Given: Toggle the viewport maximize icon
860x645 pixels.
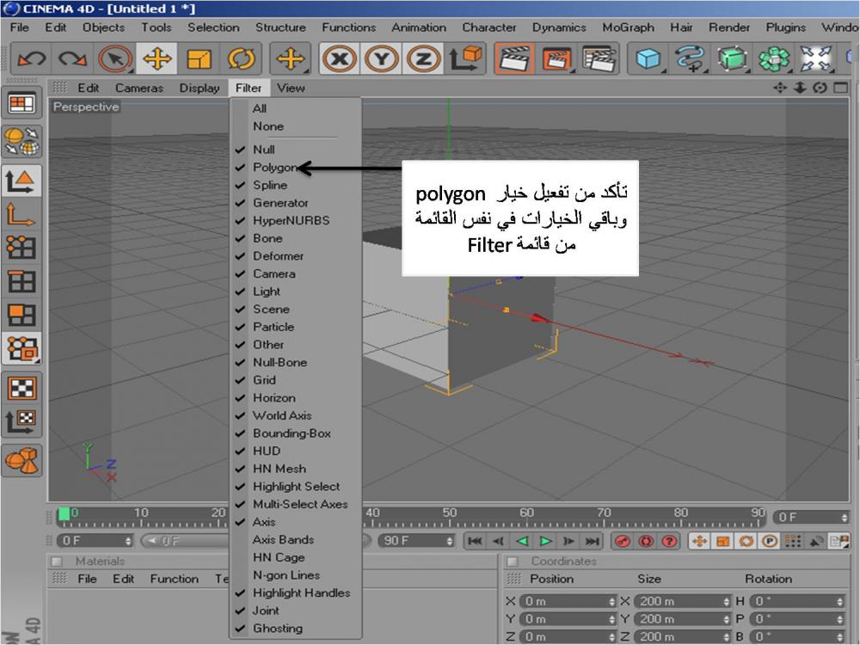Looking at the screenshot, I should tap(840, 88).
